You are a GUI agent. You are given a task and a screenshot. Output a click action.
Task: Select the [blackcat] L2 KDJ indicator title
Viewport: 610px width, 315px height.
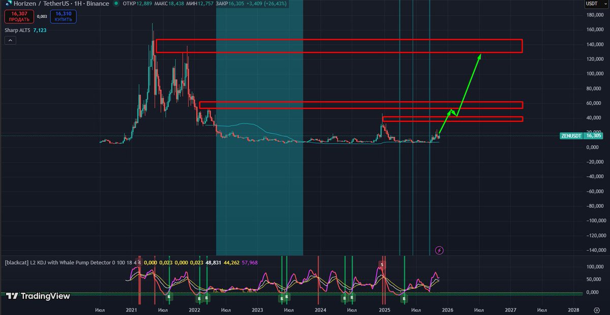click(73, 263)
